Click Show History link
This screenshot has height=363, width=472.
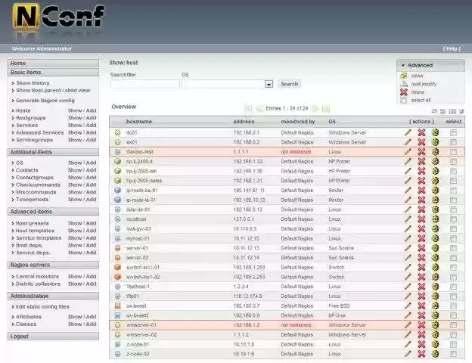coord(33,82)
